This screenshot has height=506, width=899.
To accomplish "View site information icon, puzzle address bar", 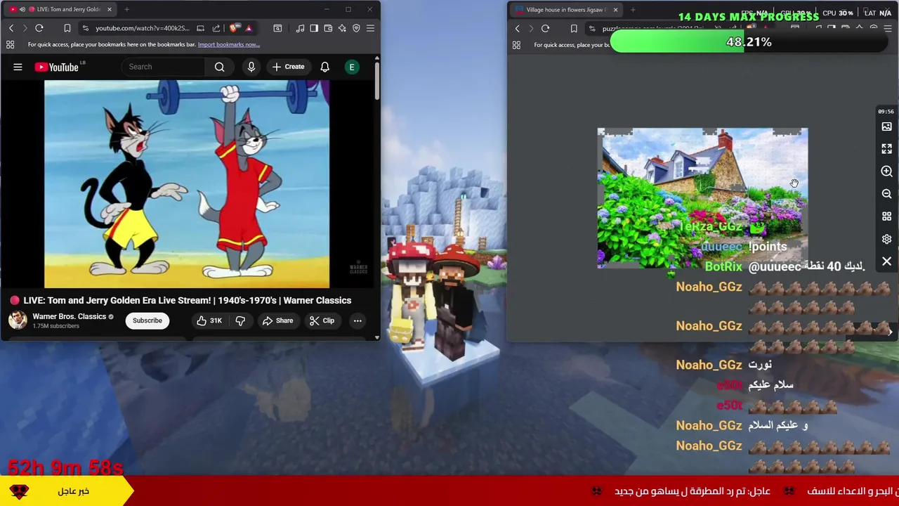I will [592, 29].
